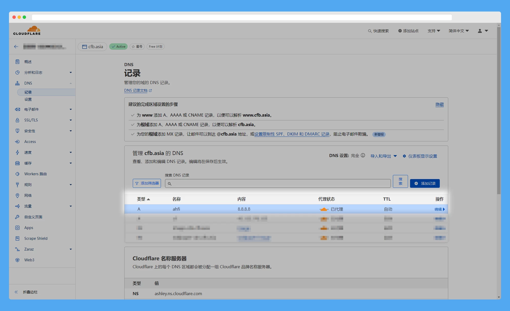Open the 导入和导出 dropdown
This screenshot has height=311, width=510.
tap(383, 156)
